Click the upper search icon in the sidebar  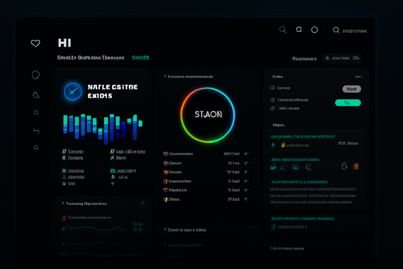[x=36, y=113]
